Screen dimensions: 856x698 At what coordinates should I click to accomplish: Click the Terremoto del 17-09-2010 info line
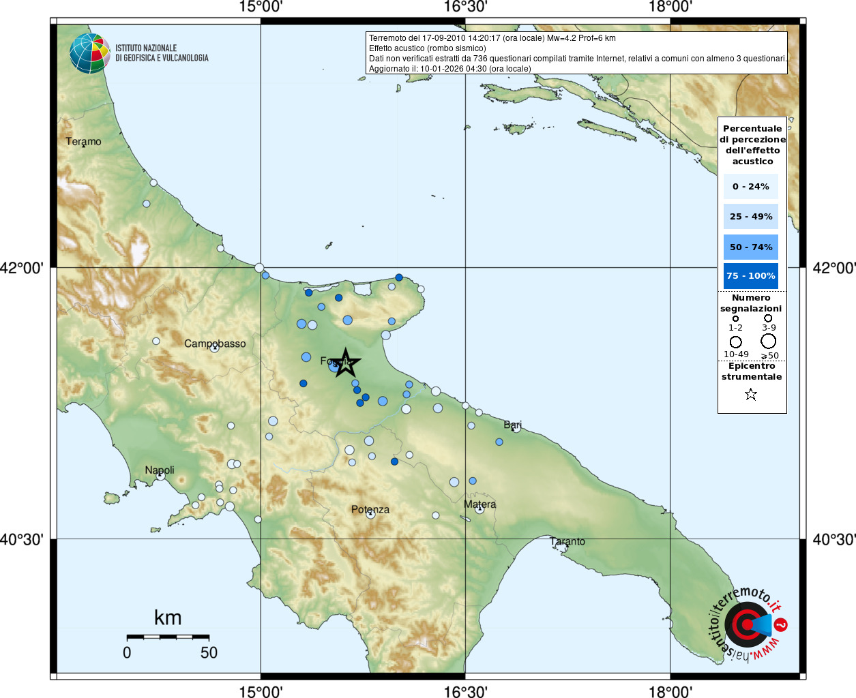pyautogui.click(x=492, y=38)
